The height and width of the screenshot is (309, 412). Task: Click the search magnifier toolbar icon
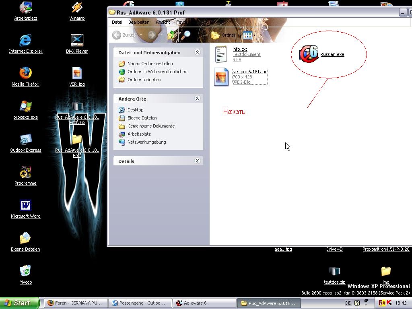[x=186, y=35]
